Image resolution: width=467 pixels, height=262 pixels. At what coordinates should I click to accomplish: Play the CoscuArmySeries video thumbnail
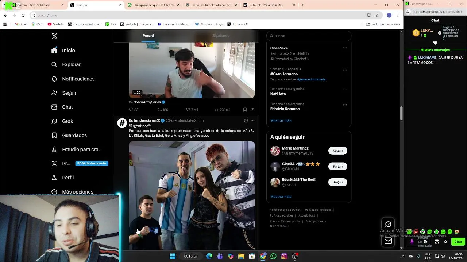(x=192, y=70)
